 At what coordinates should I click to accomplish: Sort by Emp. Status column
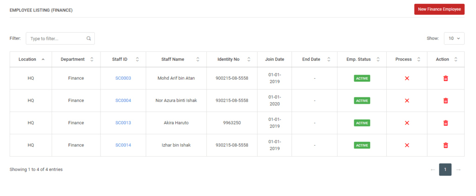coord(362,59)
